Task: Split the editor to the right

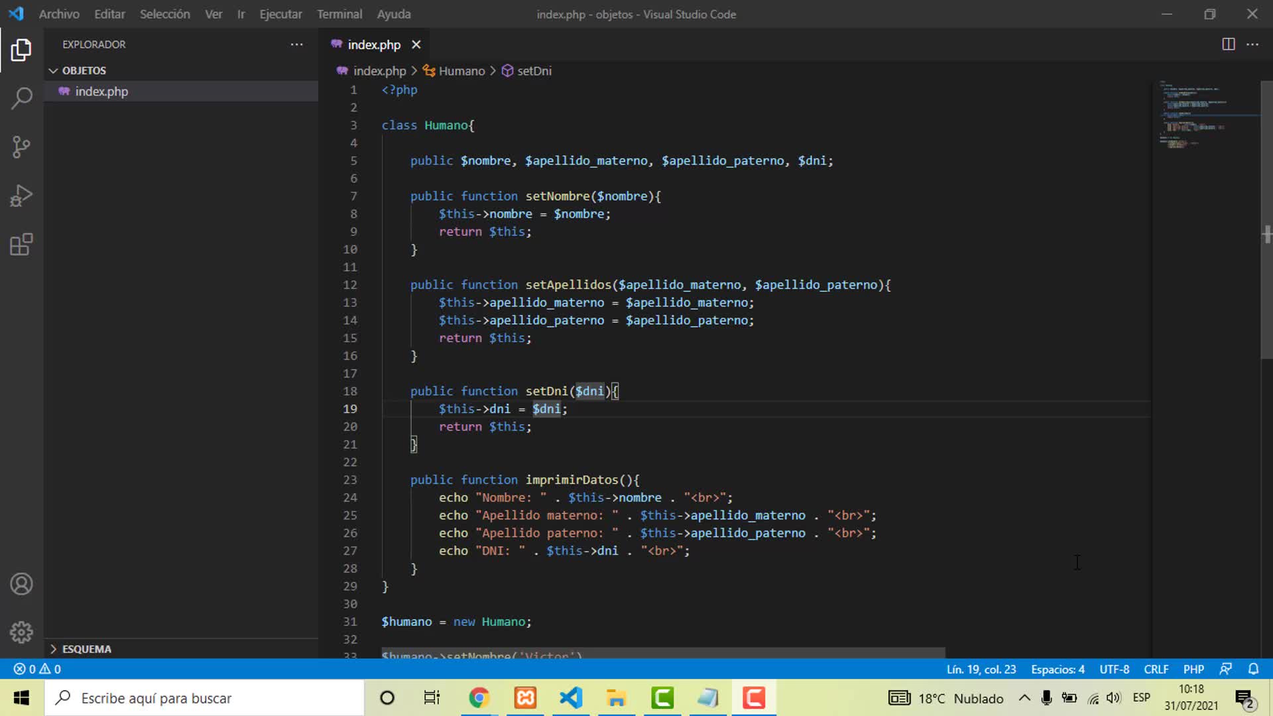Action: coord(1228,44)
